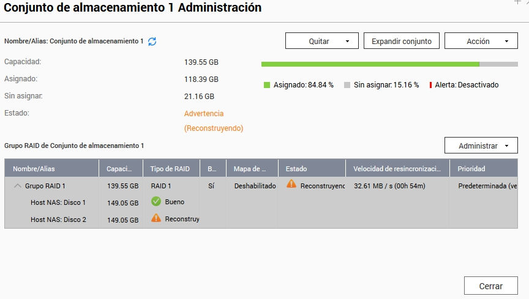Viewport: 529px width, 299px height.
Task: Open the Quitar dropdown menu
Action: click(x=322, y=41)
